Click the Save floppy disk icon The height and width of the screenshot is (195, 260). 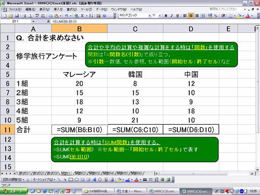(17, 16)
